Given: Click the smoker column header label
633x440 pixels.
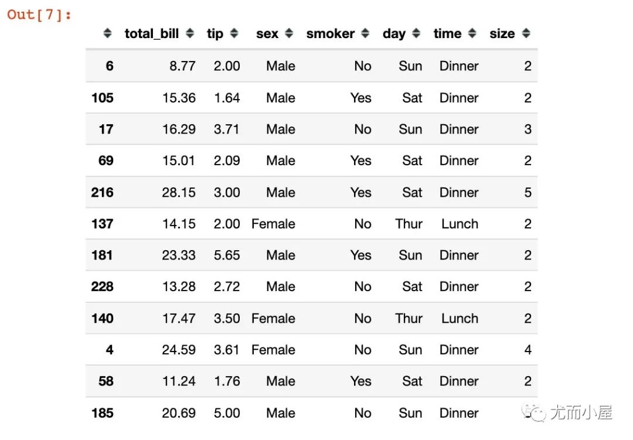Looking at the screenshot, I should pos(330,33).
